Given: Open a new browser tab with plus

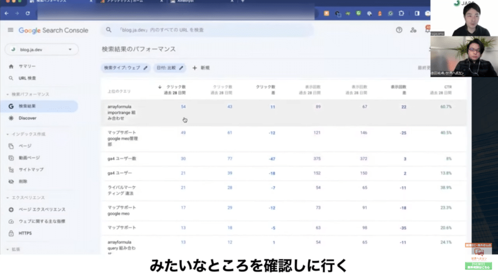Looking at the screenshot, I should coord(243,1).
